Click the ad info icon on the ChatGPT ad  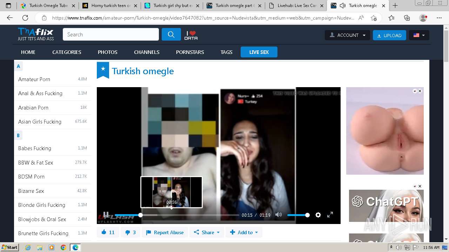click(415, 186)
